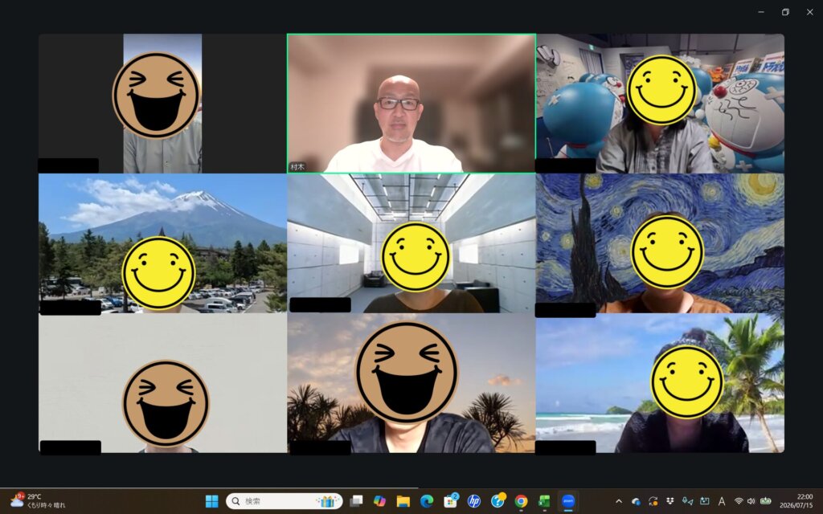Expand hidden system tray icons
Viewport: 823px width, 514px height.
point(619,501)
